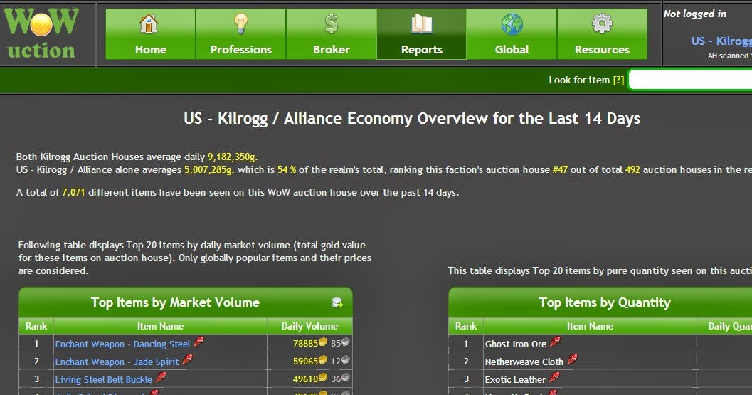Open Living Steel Belt Buckle item link
Screen dimensions: 752x395
point(104,379)
